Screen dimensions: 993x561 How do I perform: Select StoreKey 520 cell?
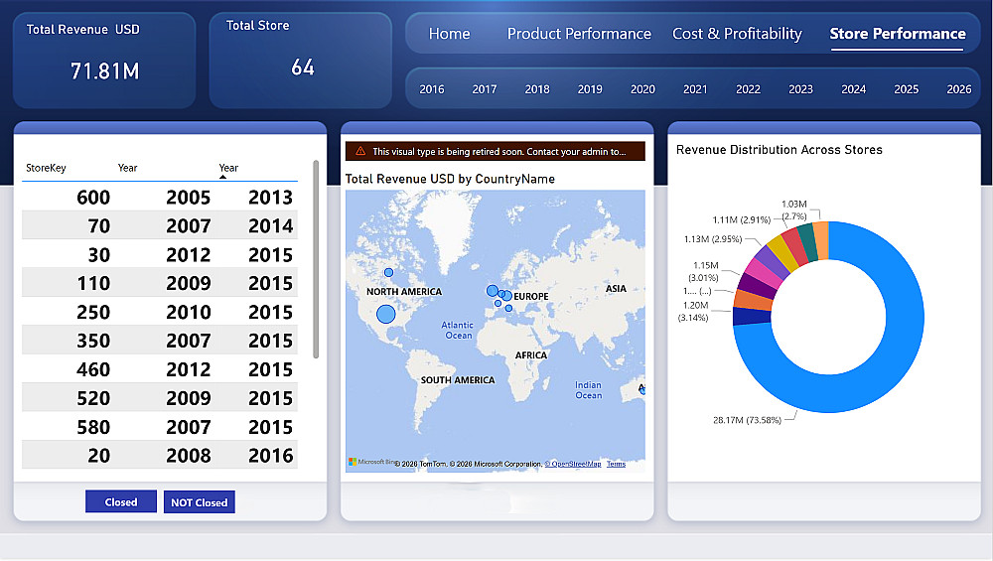pos(93,398)
